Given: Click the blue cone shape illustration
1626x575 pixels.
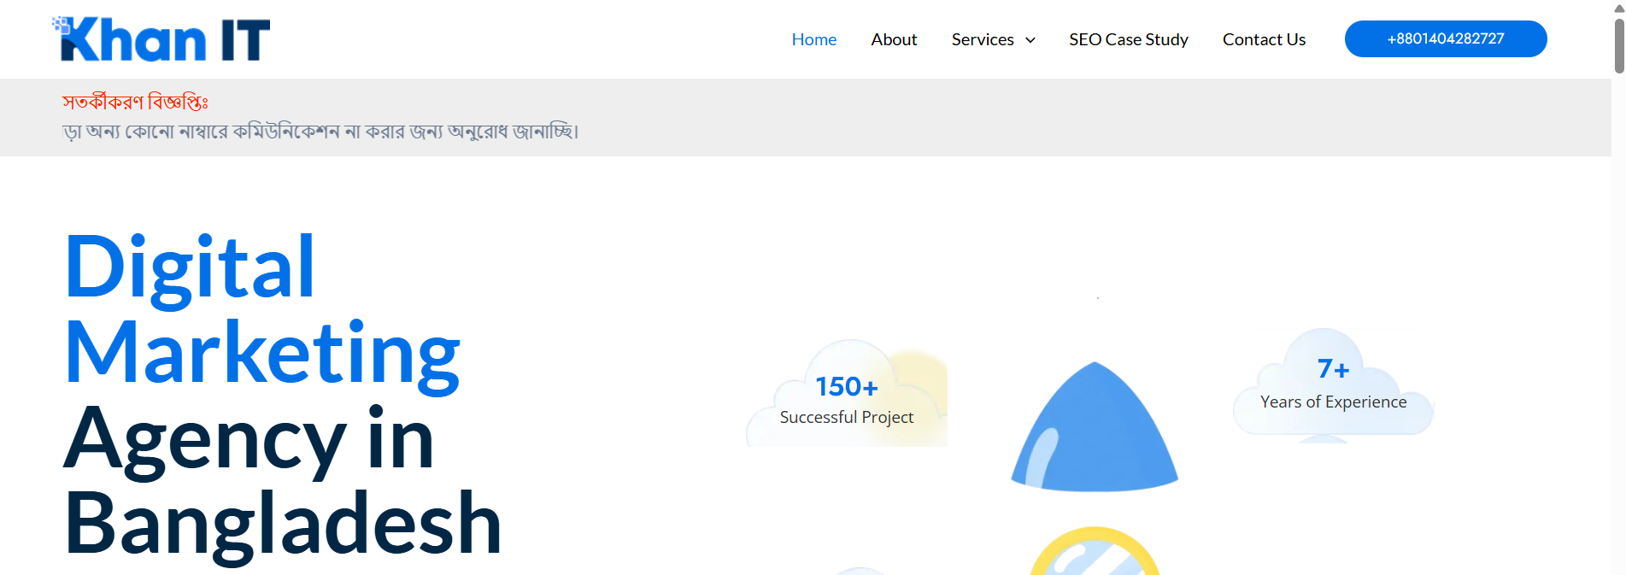Looking at the screenshot, I should pyautogui.click(x=1094, y=431).
